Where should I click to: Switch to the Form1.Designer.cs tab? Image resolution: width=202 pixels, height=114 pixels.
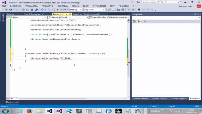pyautogui.click(x=34, y=14)
